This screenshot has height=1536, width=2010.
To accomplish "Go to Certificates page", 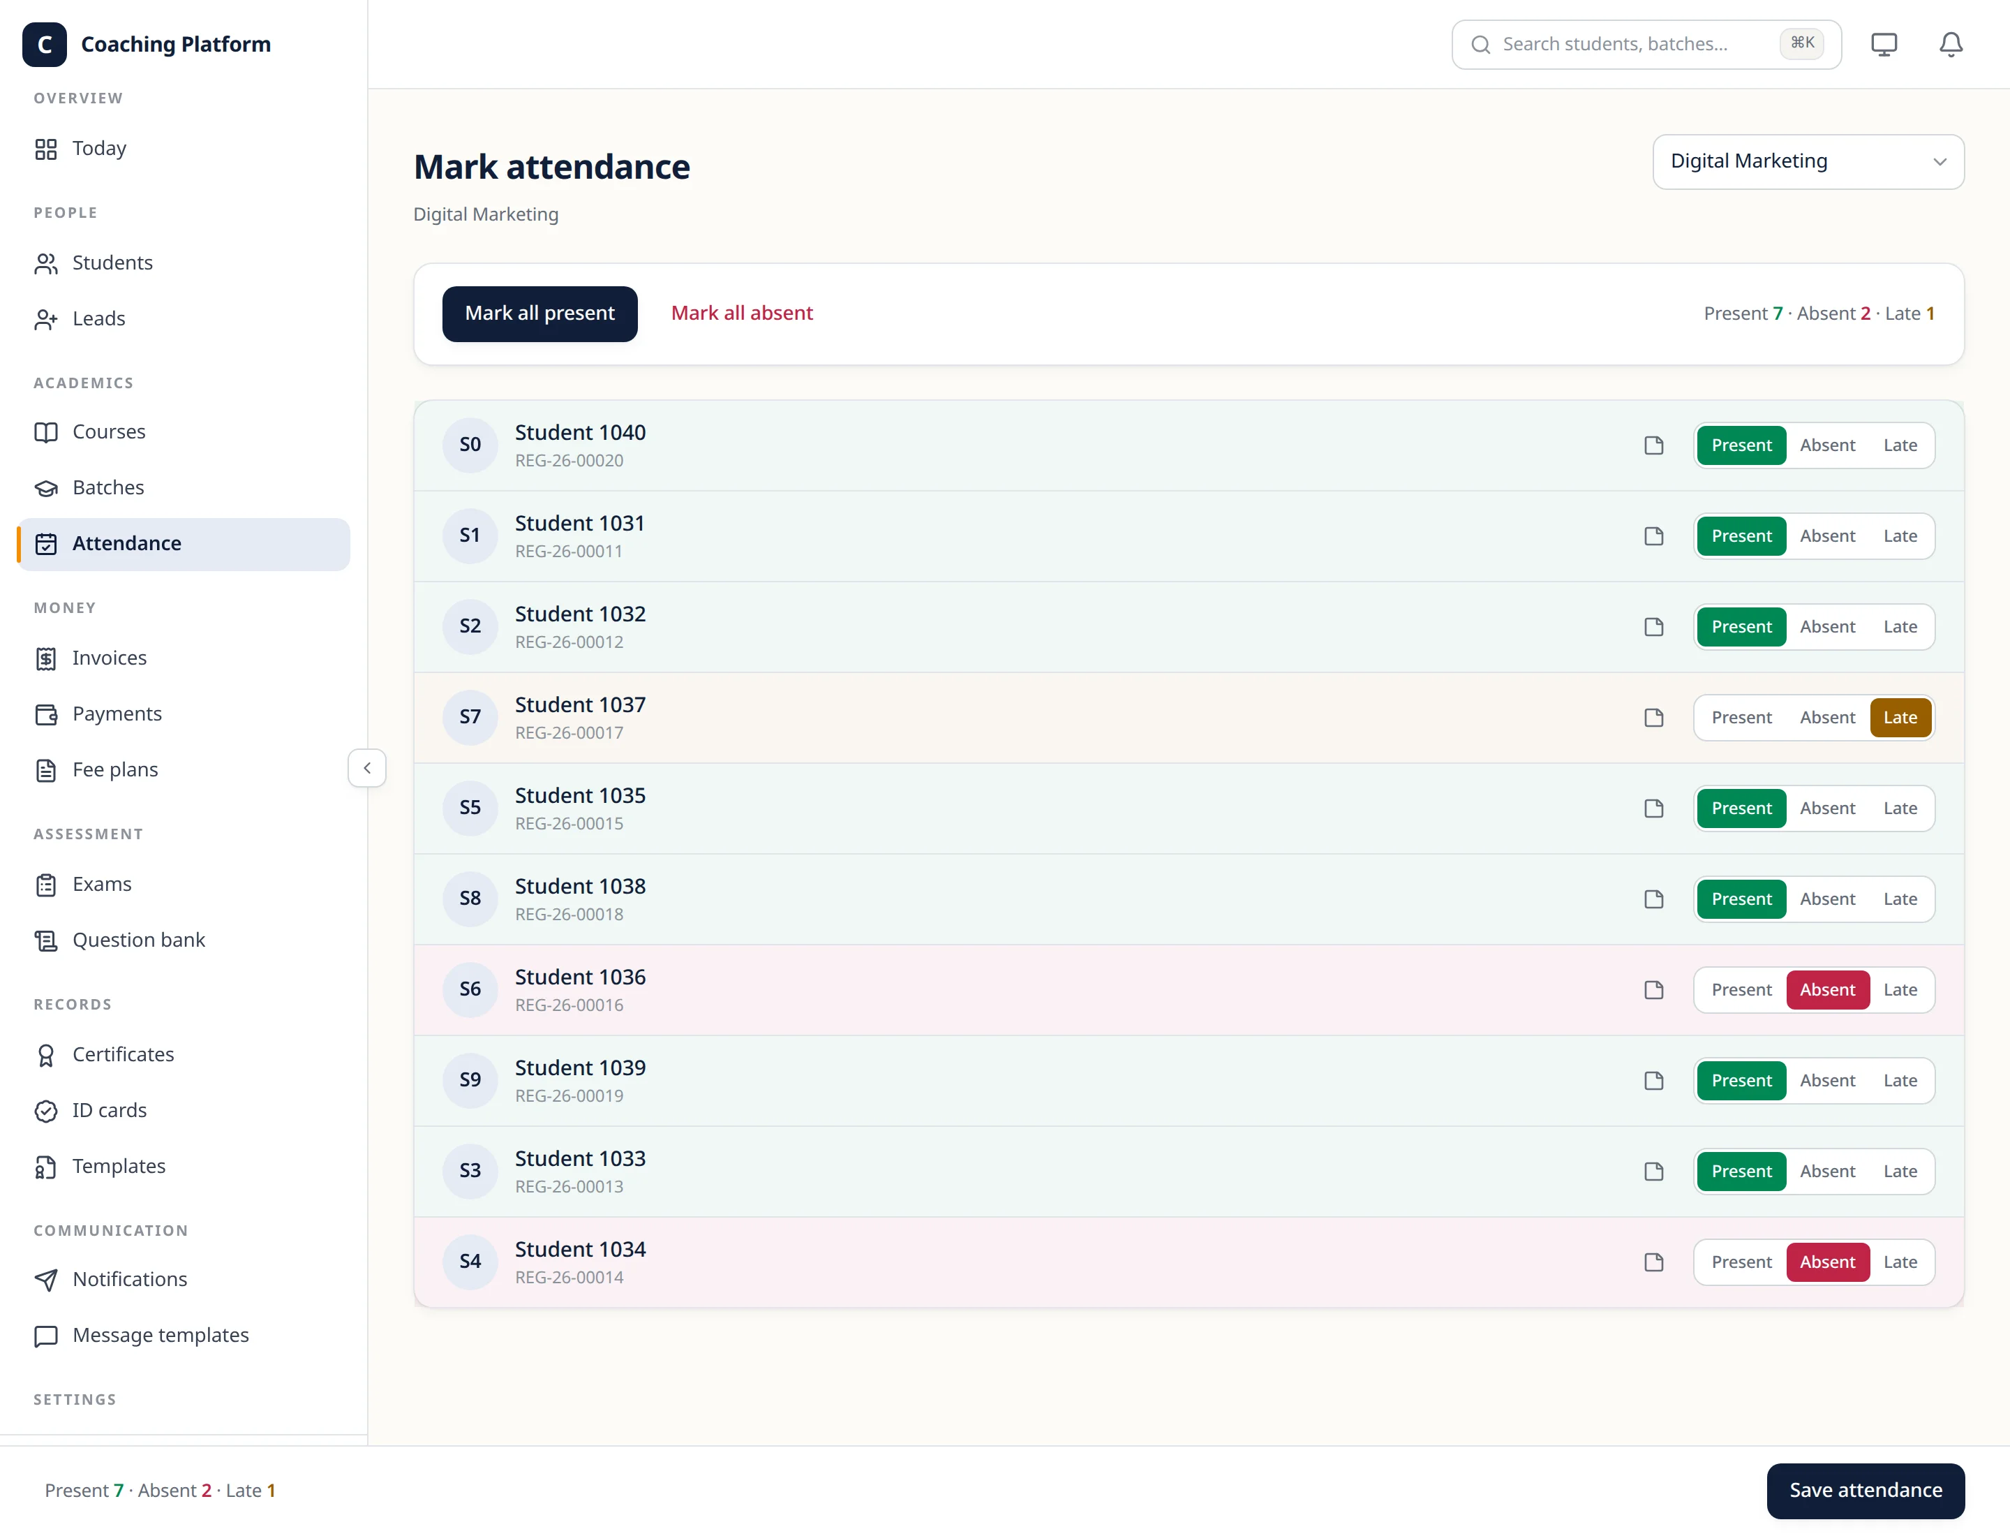I will click(183, 1055).
